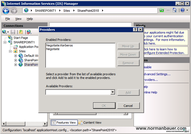Select the Start Page tree item

(21, 38)
